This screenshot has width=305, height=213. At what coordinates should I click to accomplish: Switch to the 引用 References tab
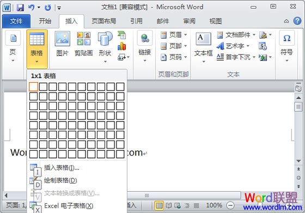coord(136,21)
